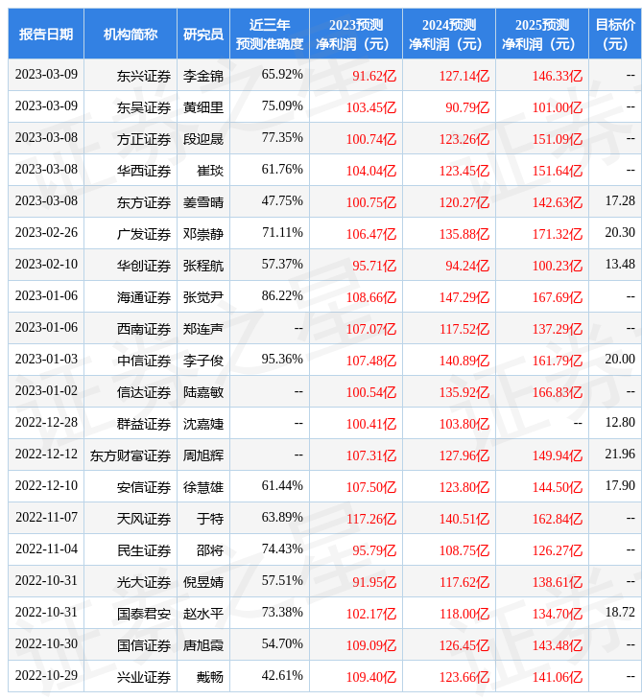This screenshot has width=642, height=700.
Task: Click target price 17.28
Action: (x=620, y=201)
